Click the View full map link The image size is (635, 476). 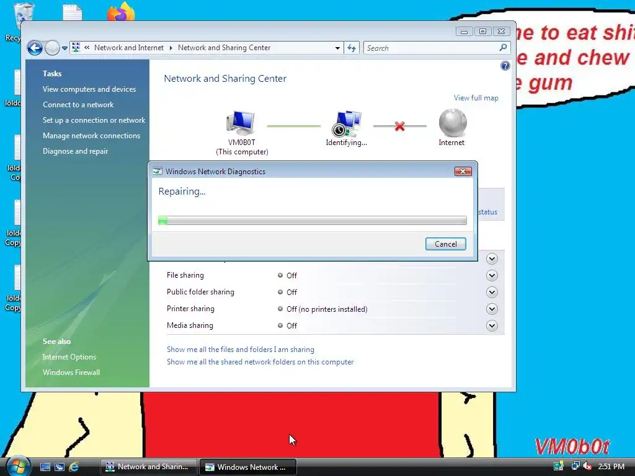click(x=476, y=98)
